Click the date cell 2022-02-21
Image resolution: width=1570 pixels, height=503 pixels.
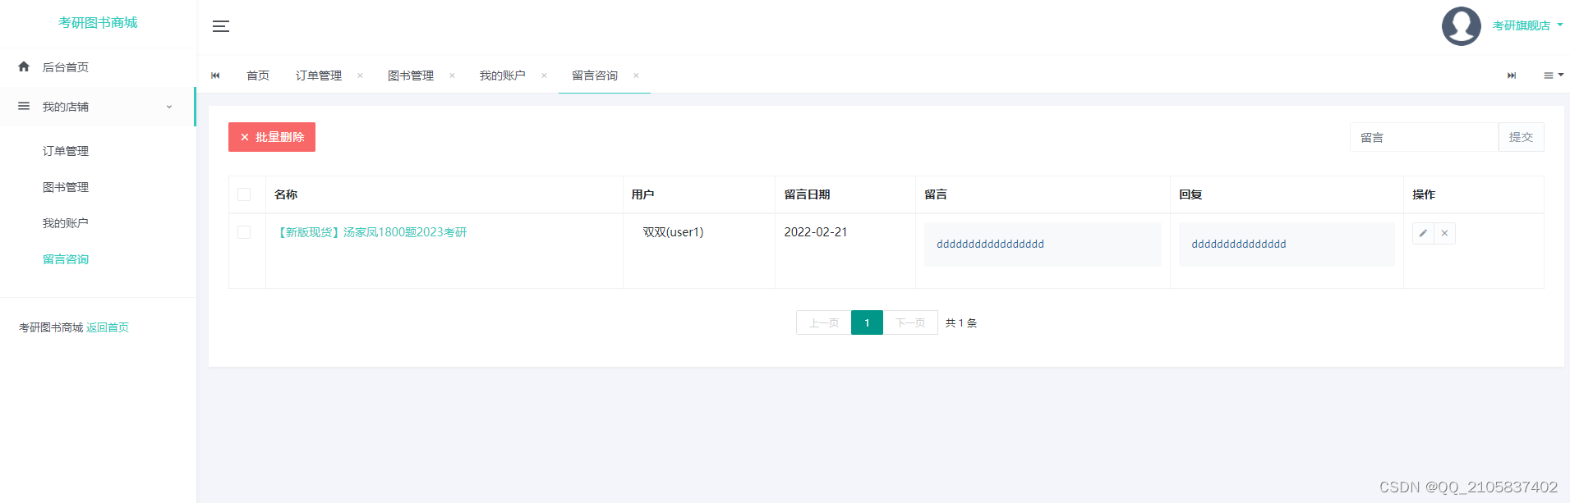[816, 232]
